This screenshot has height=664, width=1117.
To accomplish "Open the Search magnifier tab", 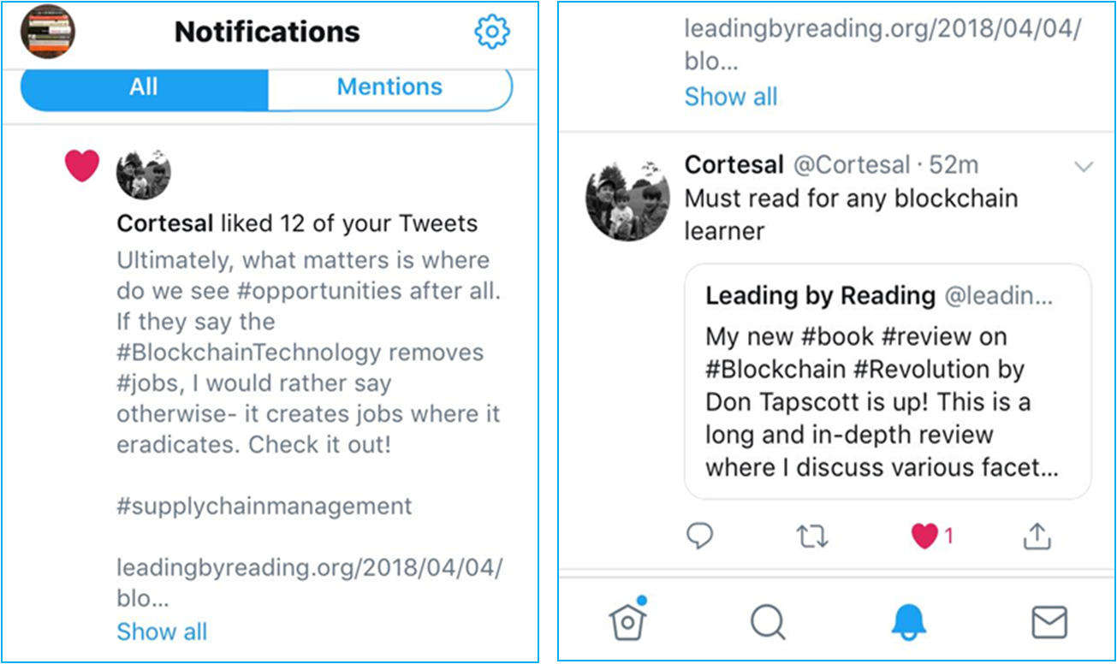I will tap(768, 622).
